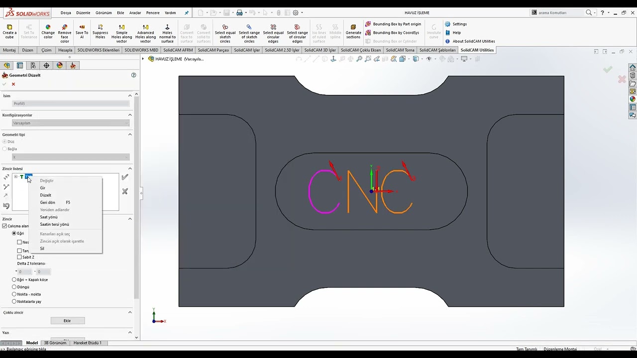Cancel Geometri Düzelt with red X
The width and height of the screenshot is (637, 358).
[x=13, y=84]
